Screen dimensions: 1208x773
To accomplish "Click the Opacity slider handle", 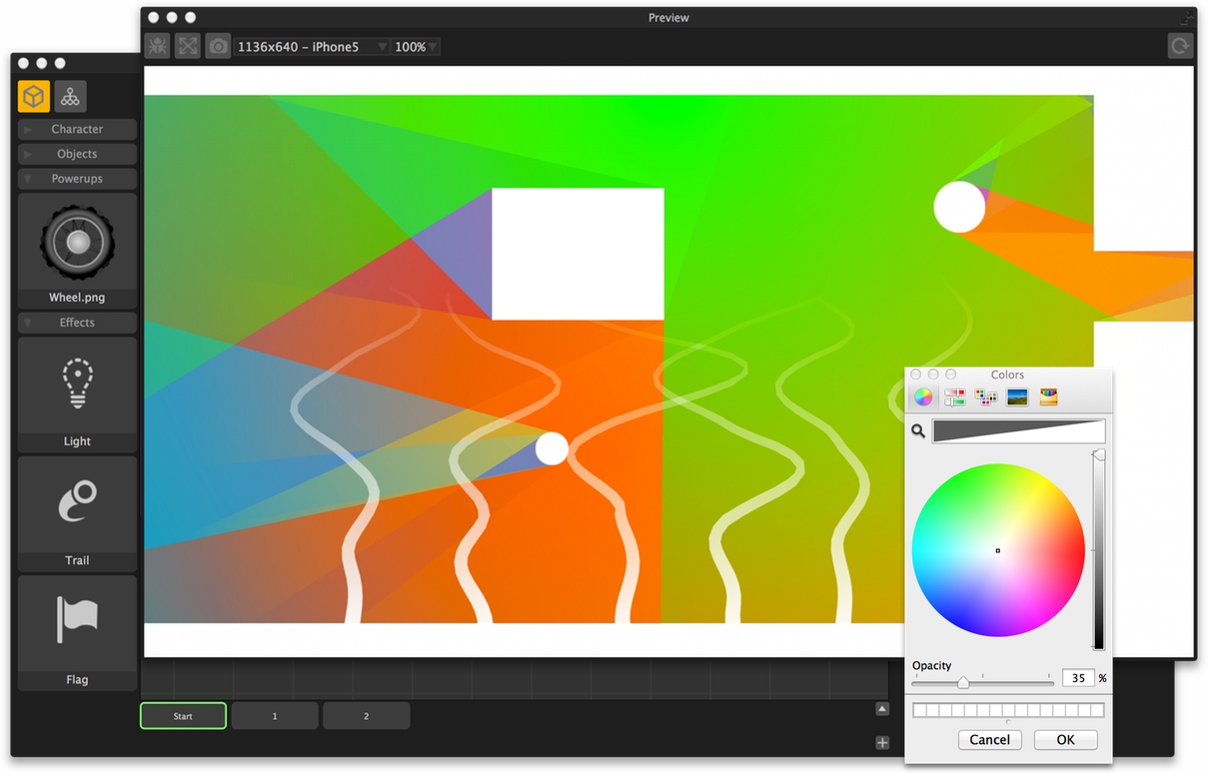I will (x=963, y=682).
